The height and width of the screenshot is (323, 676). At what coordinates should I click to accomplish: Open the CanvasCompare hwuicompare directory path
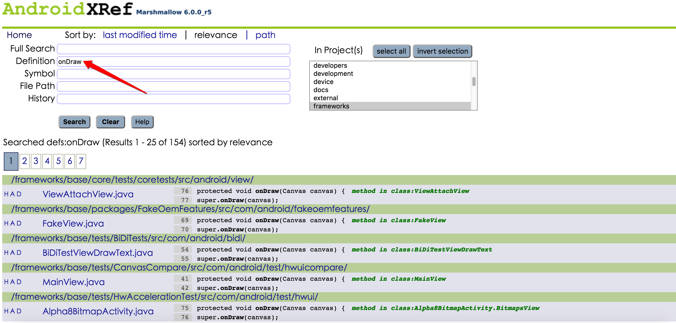[x=179, y=267]
